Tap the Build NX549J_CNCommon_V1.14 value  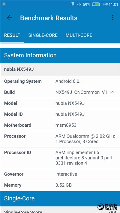pos(85,92)
